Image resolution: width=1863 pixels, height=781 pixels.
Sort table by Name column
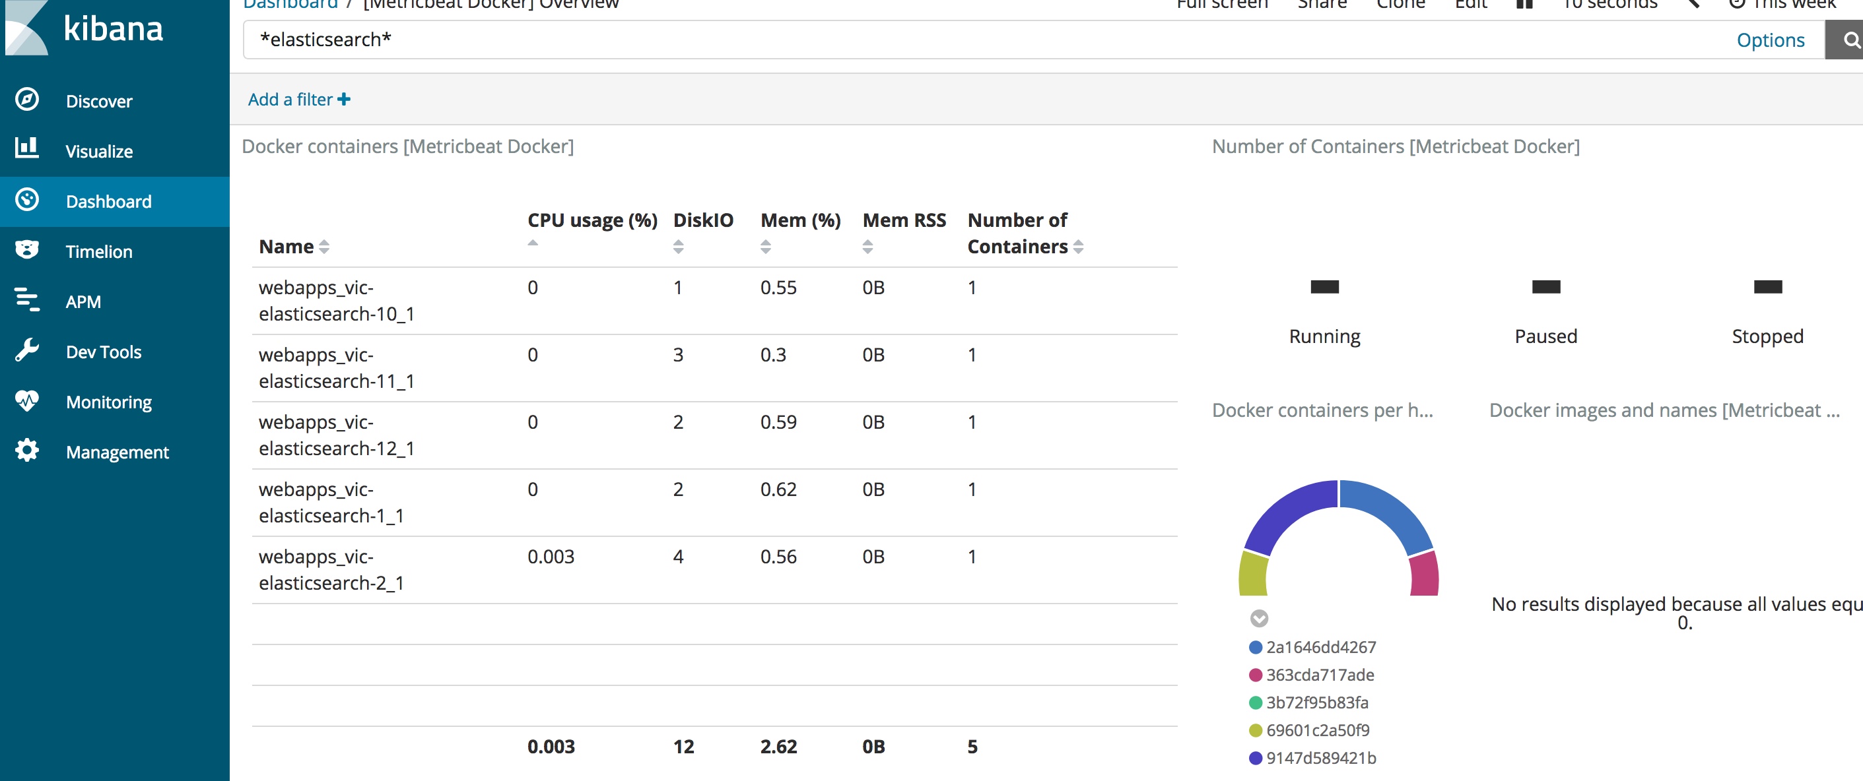[x=324, y=247]
